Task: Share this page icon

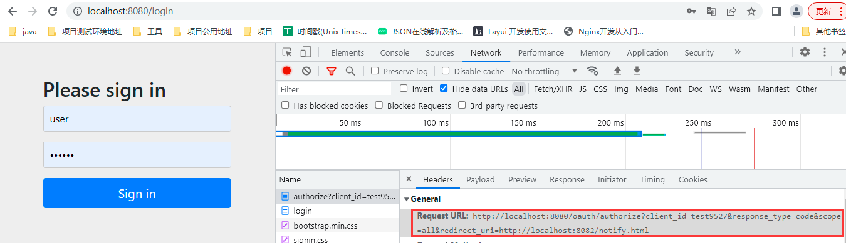Action: pyautogui.click(x=731, y=11)
